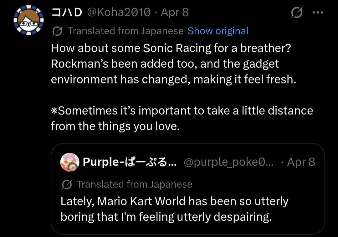Viewport: 338px width, 237px height.
Task: Click the @purple_poke0 handle in quoted tweet
Action: click(229, 162)
